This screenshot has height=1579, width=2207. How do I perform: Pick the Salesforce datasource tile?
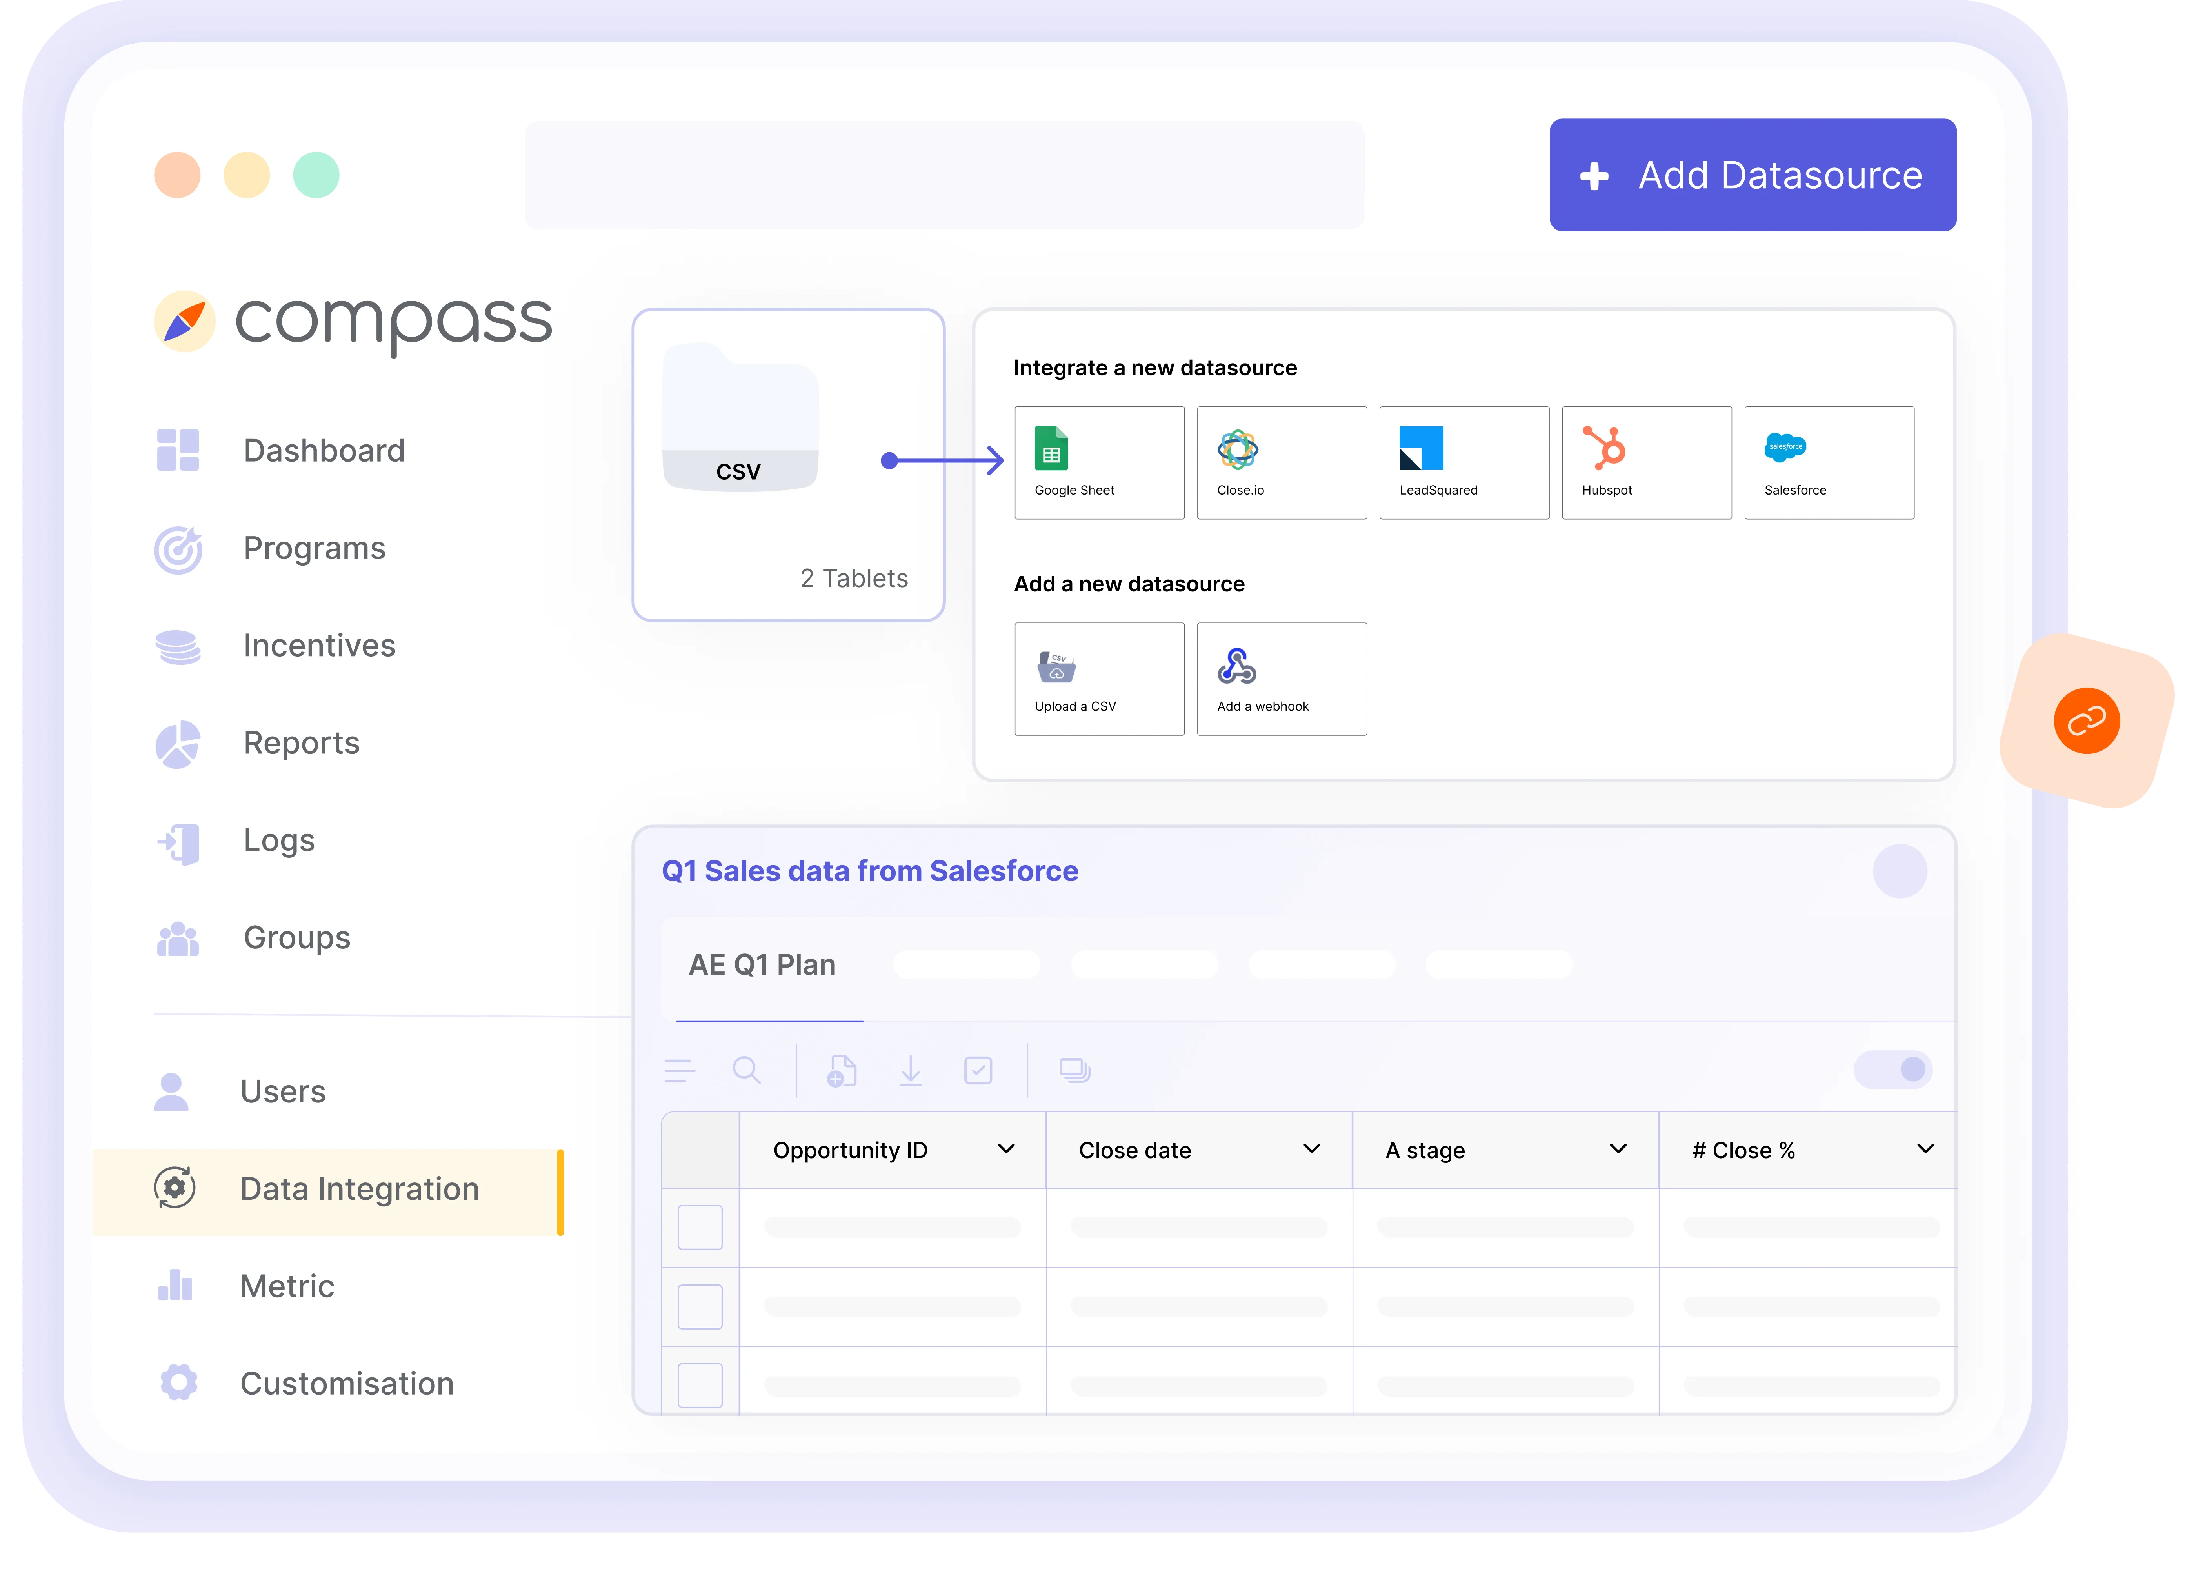point(1829,463)
